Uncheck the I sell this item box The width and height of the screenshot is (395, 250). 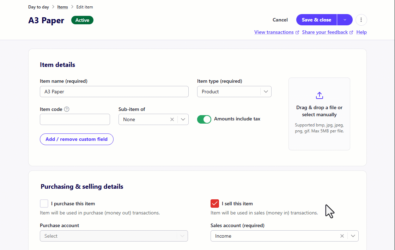pyautogui.click(x=215, y=204)
